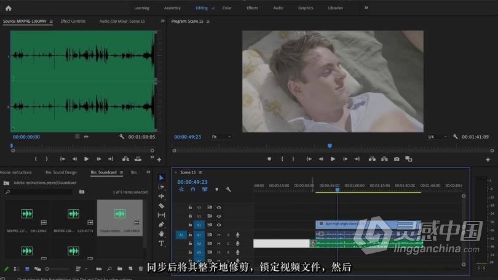Image resolution: width=498 pixels, height=280 pixels.
Task: Click the Find magnifier in project footer
Action: click(109, 269)
